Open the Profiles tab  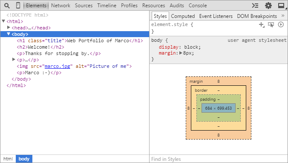[x=129, y=6]
